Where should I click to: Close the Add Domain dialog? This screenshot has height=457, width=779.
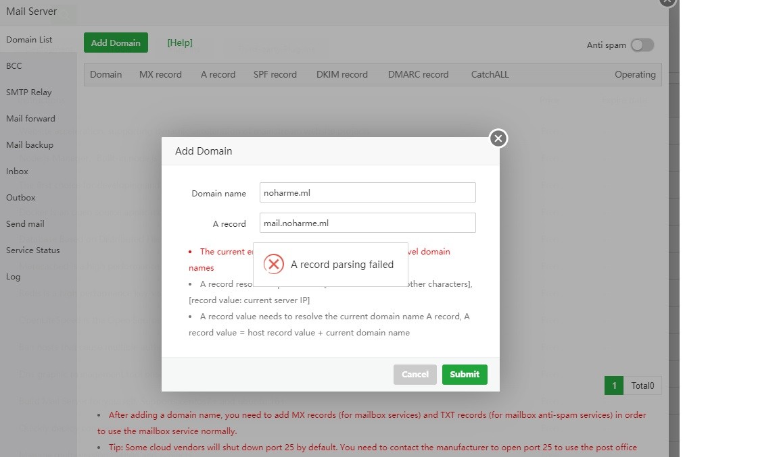click(x=498, y=138)
